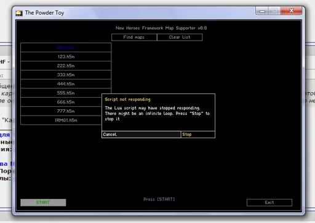This screenshot has width=315, height=223.
Task: Stop the unresponsive Lua script
Action: coord(198,135)
